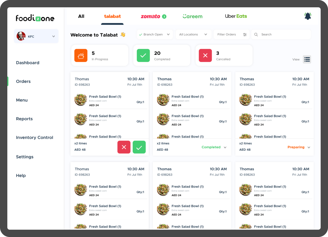Open the Filter Orders settings icon
This screenshot has height=237, width=328.
coord(245,34)
